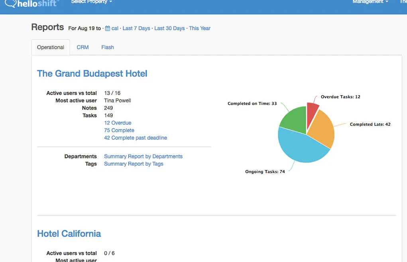Viewport: 407px width, 262px height.
Task: Open 42 Complete past deadline tasks
Action: click(x=136, y=138)
